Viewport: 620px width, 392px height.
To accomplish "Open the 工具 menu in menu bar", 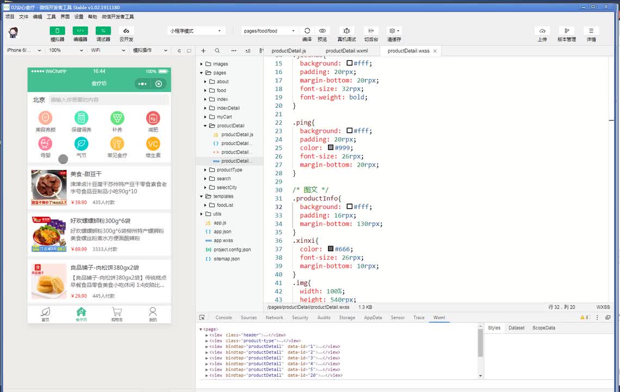I will click(x=51, y=17).
